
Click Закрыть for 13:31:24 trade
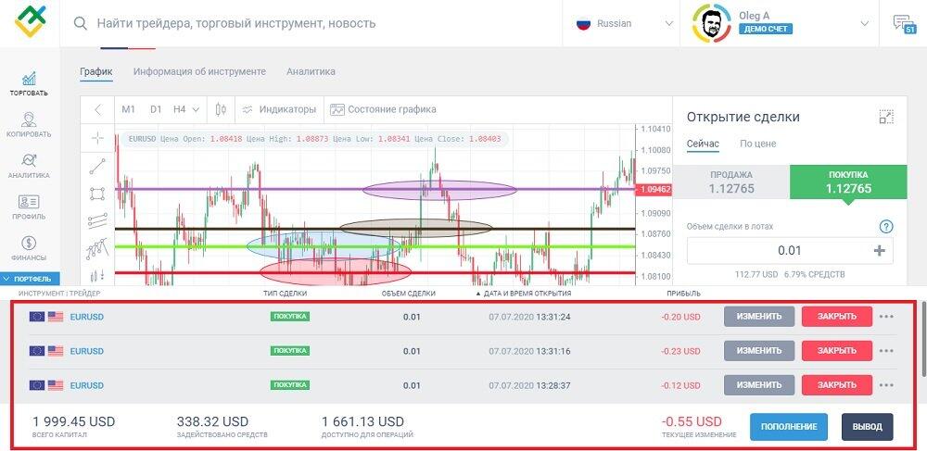click(x=836, y=317)
